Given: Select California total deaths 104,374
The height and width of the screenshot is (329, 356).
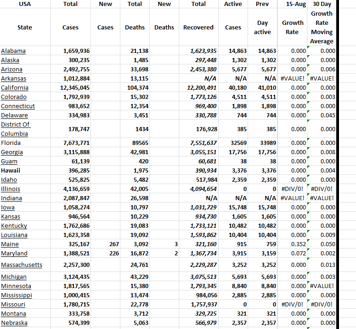Looking at the screenshot, I should pyautogui.click(x=135, y=88).
